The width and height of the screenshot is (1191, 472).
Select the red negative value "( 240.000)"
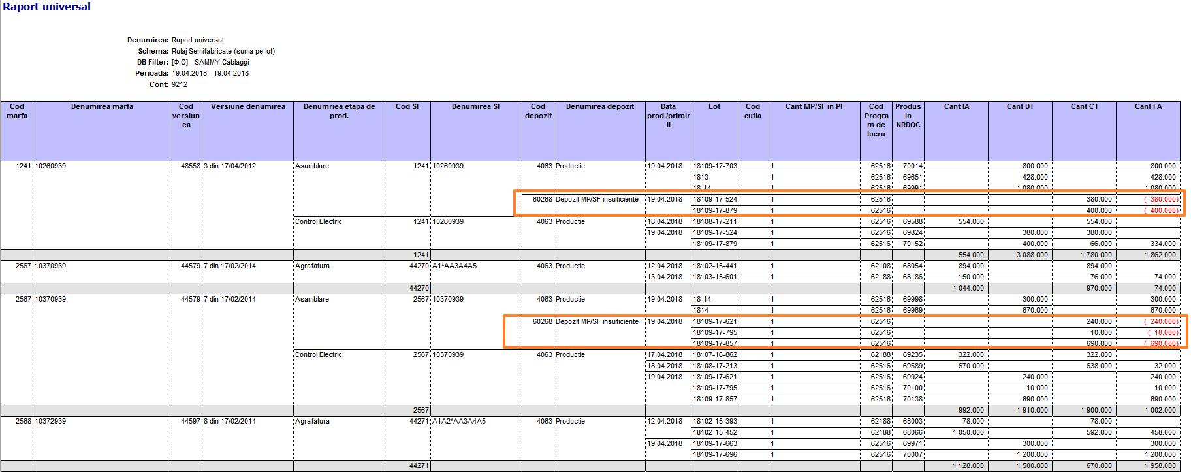point(1161,321)
